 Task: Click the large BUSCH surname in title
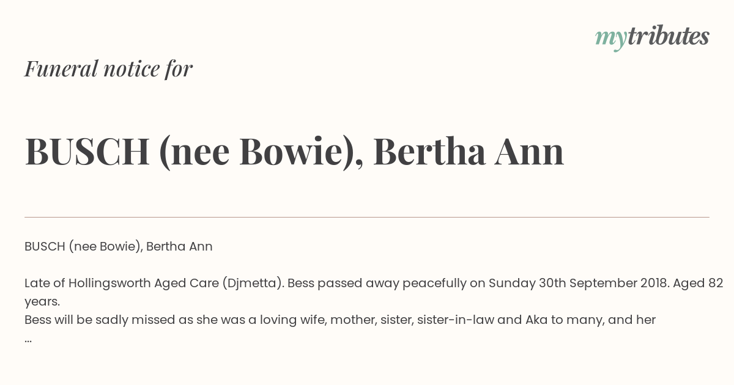click(x=87, y=152)
